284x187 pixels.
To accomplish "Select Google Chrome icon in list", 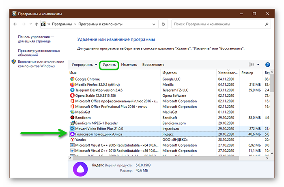I will [72, 79].
